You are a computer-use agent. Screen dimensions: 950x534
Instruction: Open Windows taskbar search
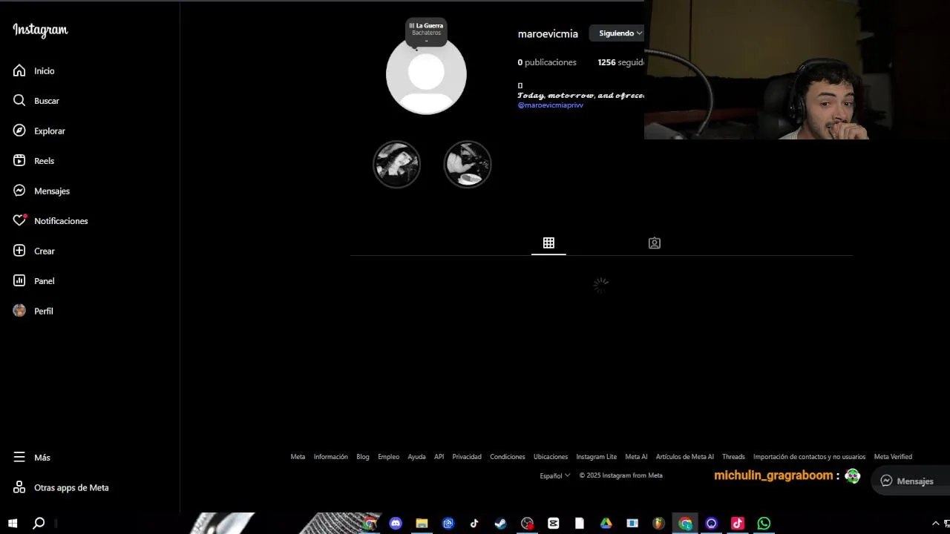pos(39,523)
